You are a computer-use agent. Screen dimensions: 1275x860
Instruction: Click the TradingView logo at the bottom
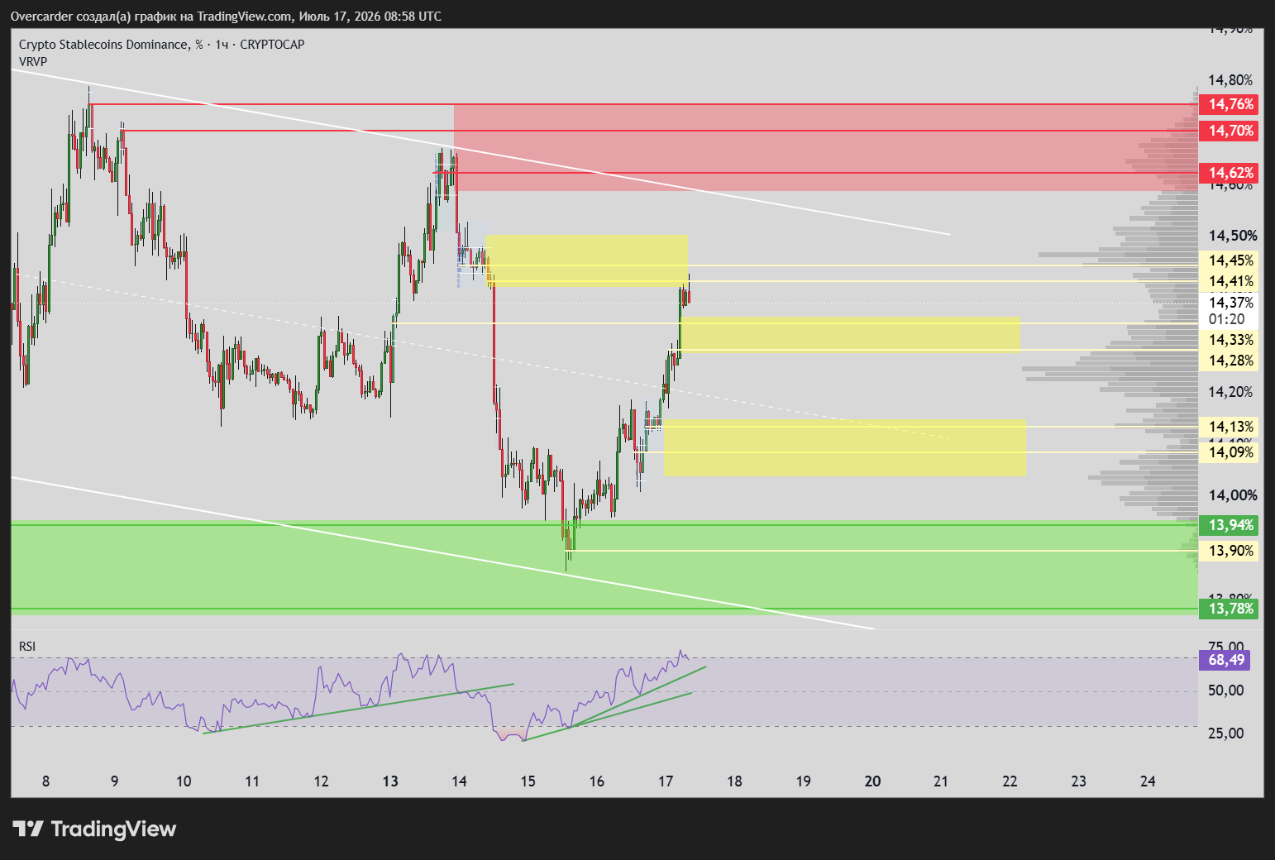(x=94, y=829)
